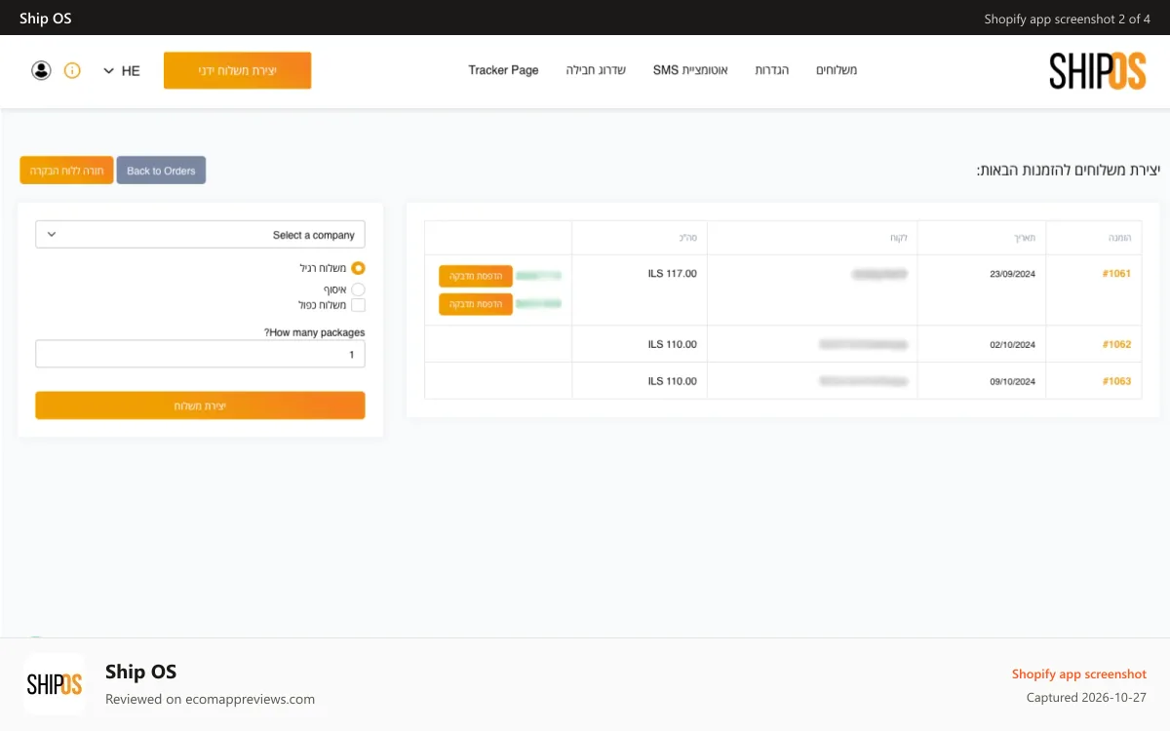Image resolution: width=1170 pixels, height=731 pixels.
Task: Open order link #1062
Action: pos(1116,344)
